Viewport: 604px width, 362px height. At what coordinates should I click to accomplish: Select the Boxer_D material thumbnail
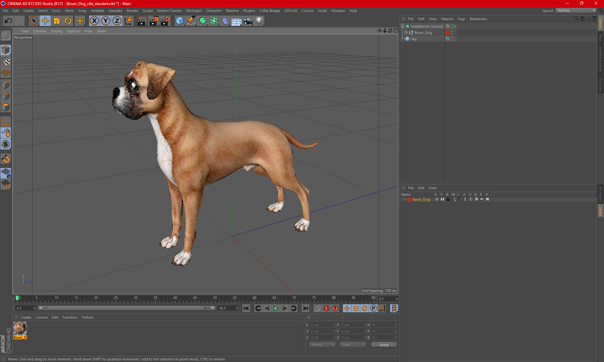tap(20, 328)
